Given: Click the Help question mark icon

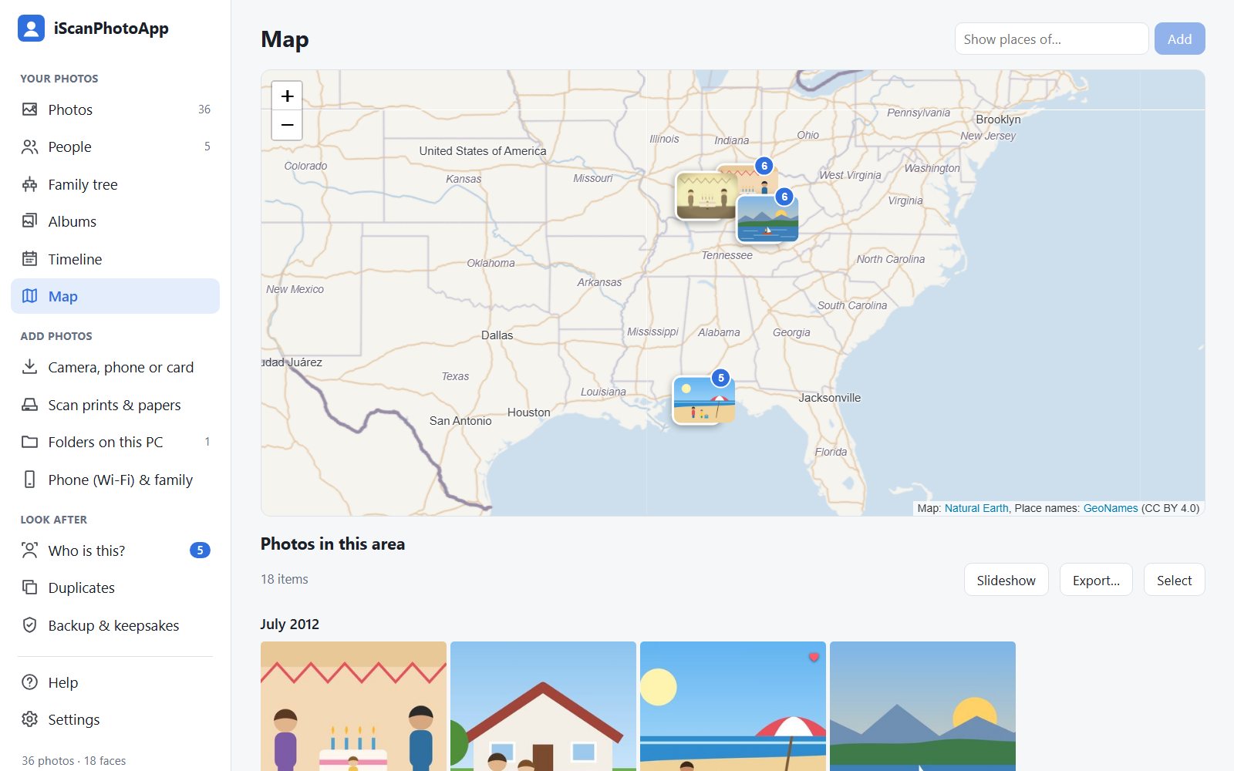Looking at the screenshot, I should [29, 682].
